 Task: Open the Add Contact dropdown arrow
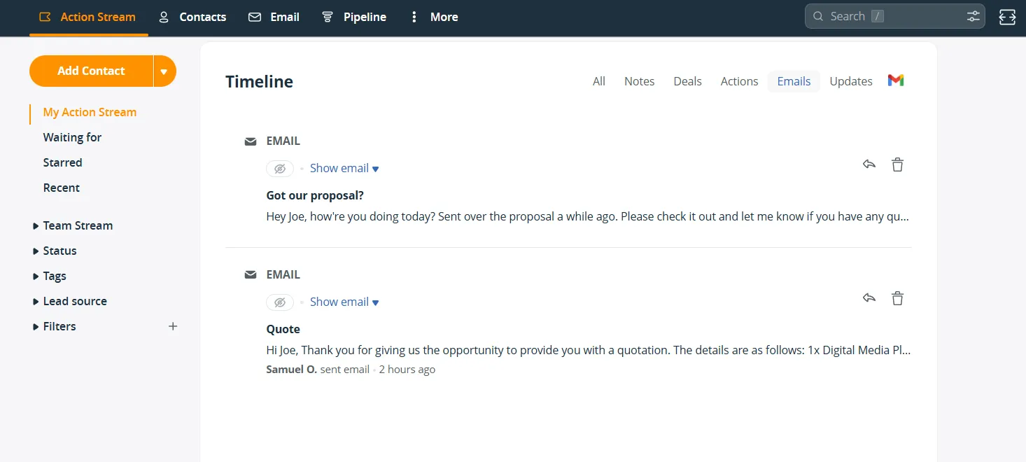tap(164, 71)
